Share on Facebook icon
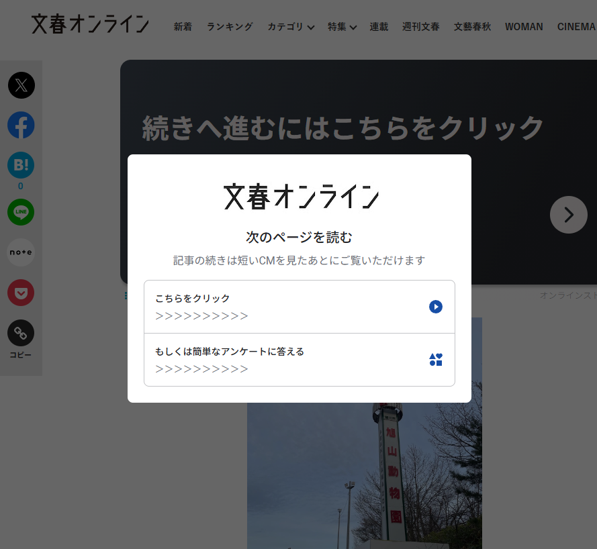The width and height of the screenshot is (597, 549). pyautogui.click(x=21, y=126)
